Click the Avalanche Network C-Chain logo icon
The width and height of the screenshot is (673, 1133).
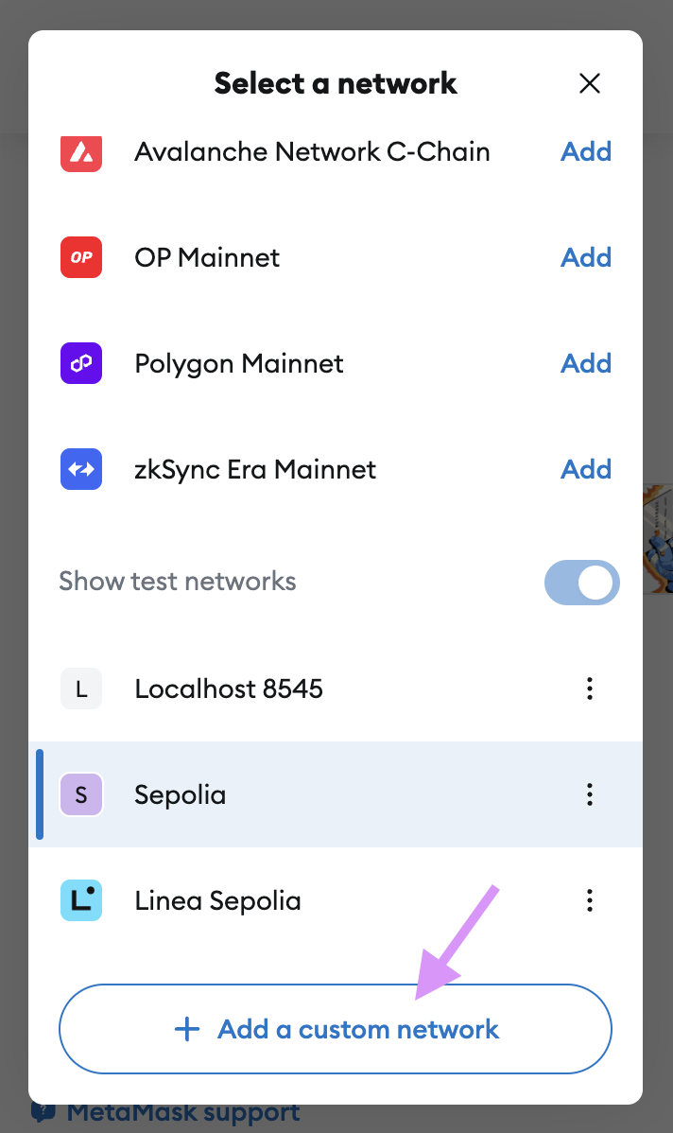[81, 151]
